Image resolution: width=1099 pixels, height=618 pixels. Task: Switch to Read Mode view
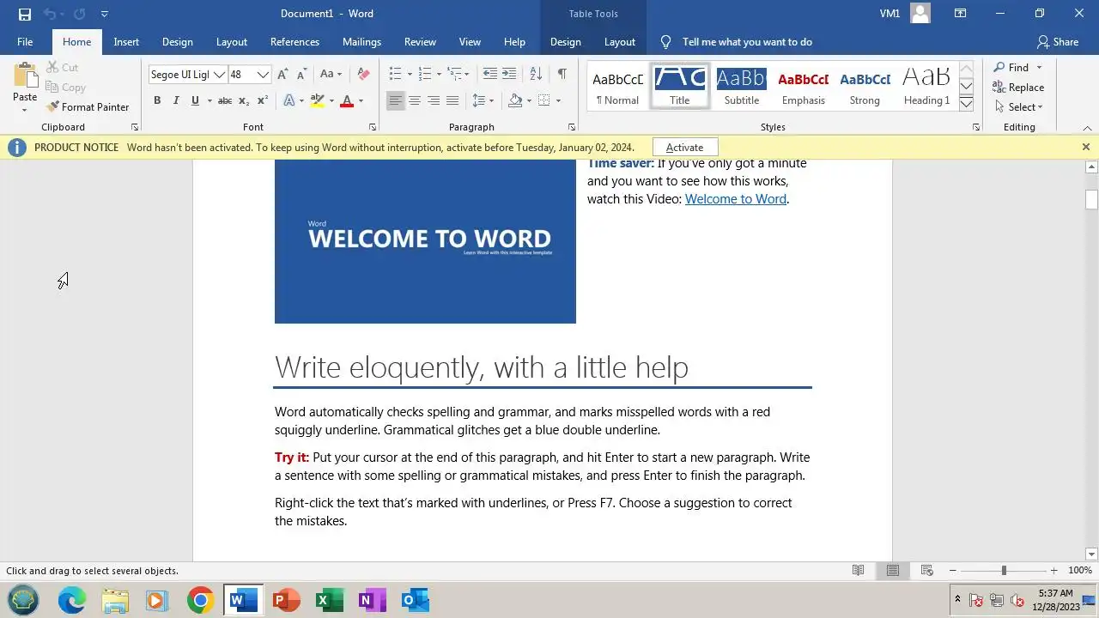tap(858, 571)
